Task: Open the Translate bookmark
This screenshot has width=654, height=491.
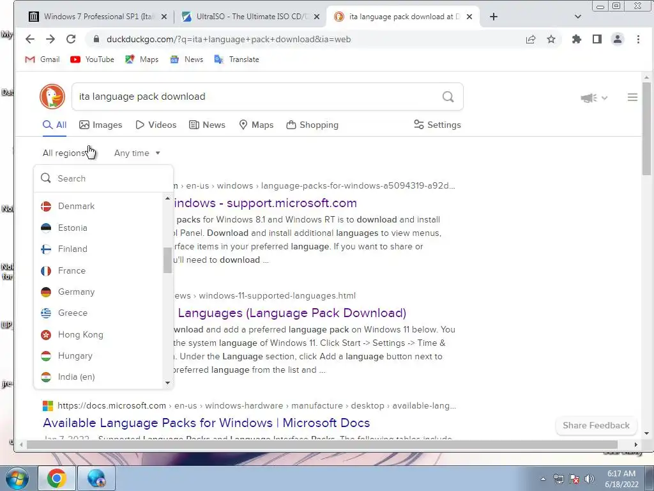Action: pos(236,59)
